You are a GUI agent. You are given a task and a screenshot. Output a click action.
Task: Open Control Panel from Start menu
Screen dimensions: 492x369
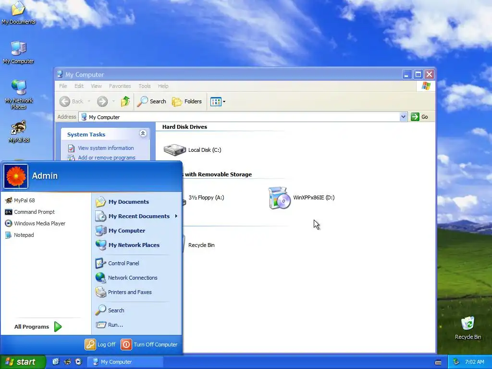[117, 263]
